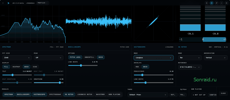
Task: Adjust the oscilloscope Line Width slider
Action: click(x=83, y=66)
